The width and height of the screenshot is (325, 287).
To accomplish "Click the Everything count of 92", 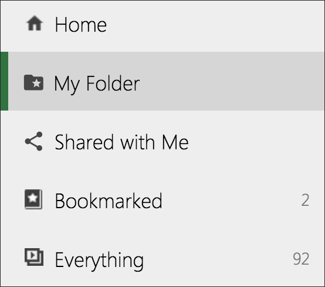I will (301, 259).
